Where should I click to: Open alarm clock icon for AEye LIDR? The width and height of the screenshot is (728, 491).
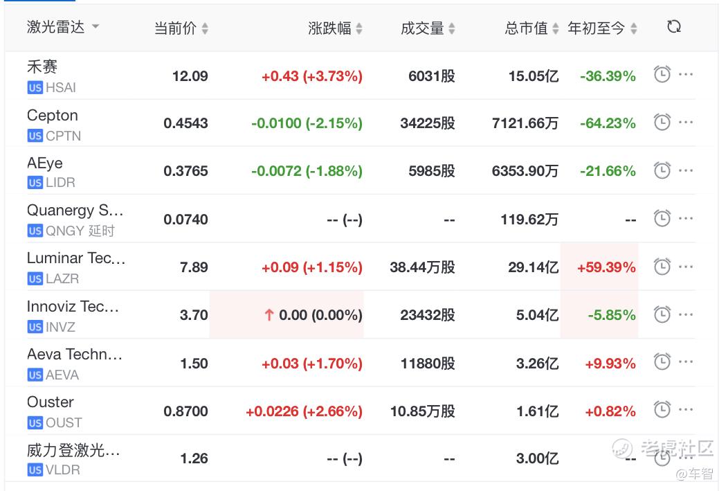coord(662,170)
